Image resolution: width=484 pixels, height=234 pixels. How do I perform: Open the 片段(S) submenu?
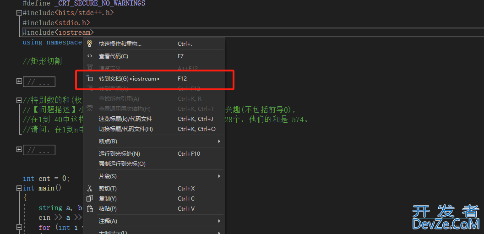154,176
